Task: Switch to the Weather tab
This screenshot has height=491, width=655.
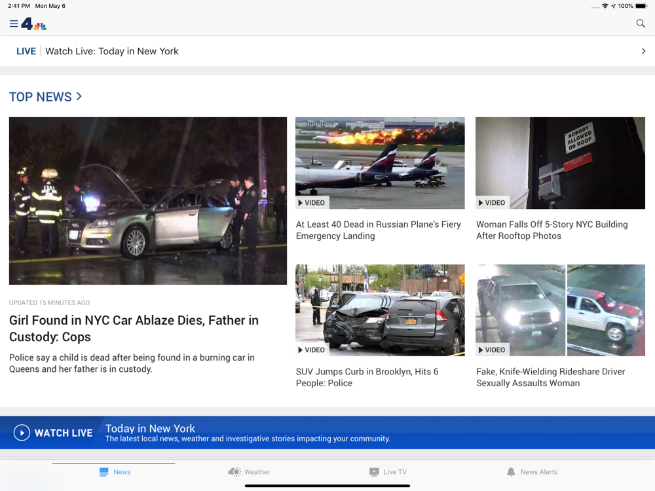Action: click(257, 472)
